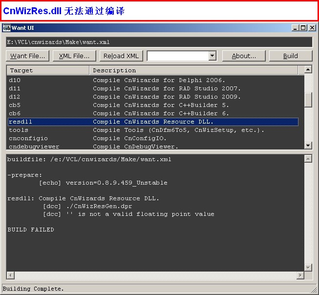
Task: Choose the cb6 C++Builder 6 target
Action: tap(15, 113)
